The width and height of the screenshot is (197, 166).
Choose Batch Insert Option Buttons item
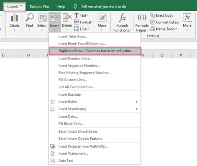(95, 139)
